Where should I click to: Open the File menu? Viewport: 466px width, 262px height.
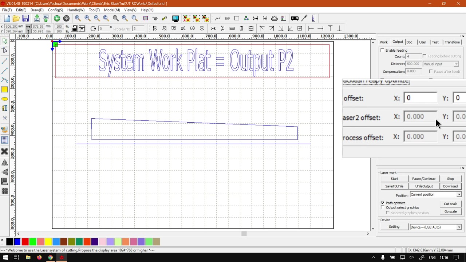7,10
